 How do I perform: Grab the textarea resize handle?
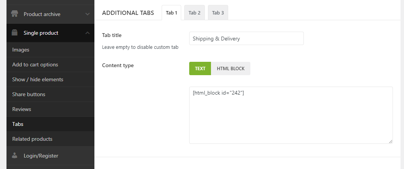click(390, 141)
